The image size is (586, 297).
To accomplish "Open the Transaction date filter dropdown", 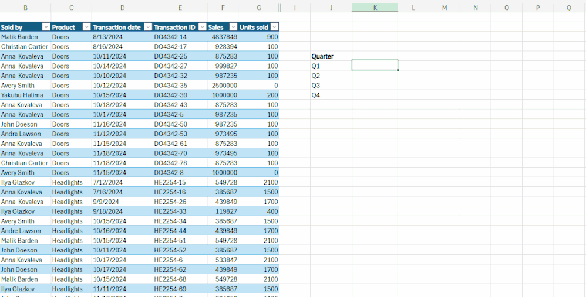I will 148,27.
